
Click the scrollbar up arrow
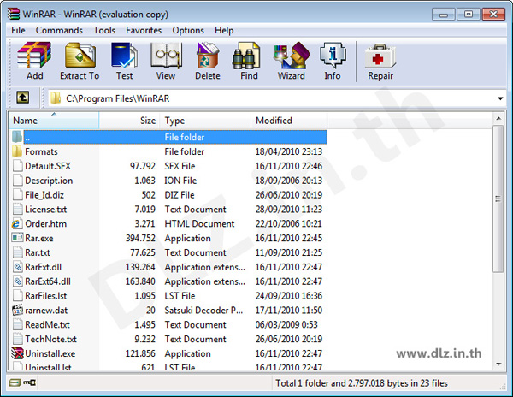click(x=498, y=118)
